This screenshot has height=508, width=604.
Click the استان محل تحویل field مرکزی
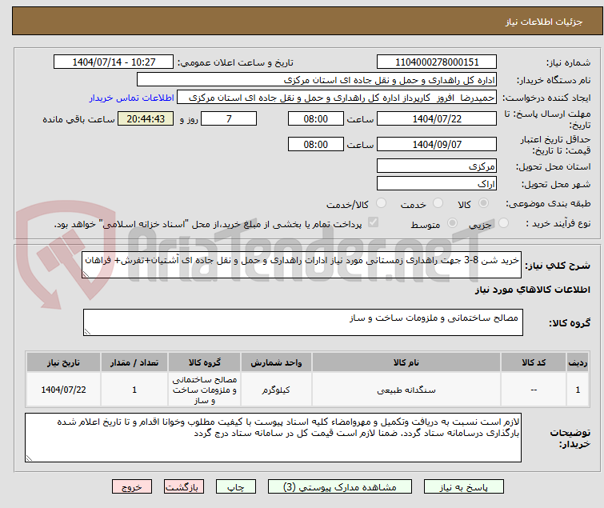pos(437,166)
